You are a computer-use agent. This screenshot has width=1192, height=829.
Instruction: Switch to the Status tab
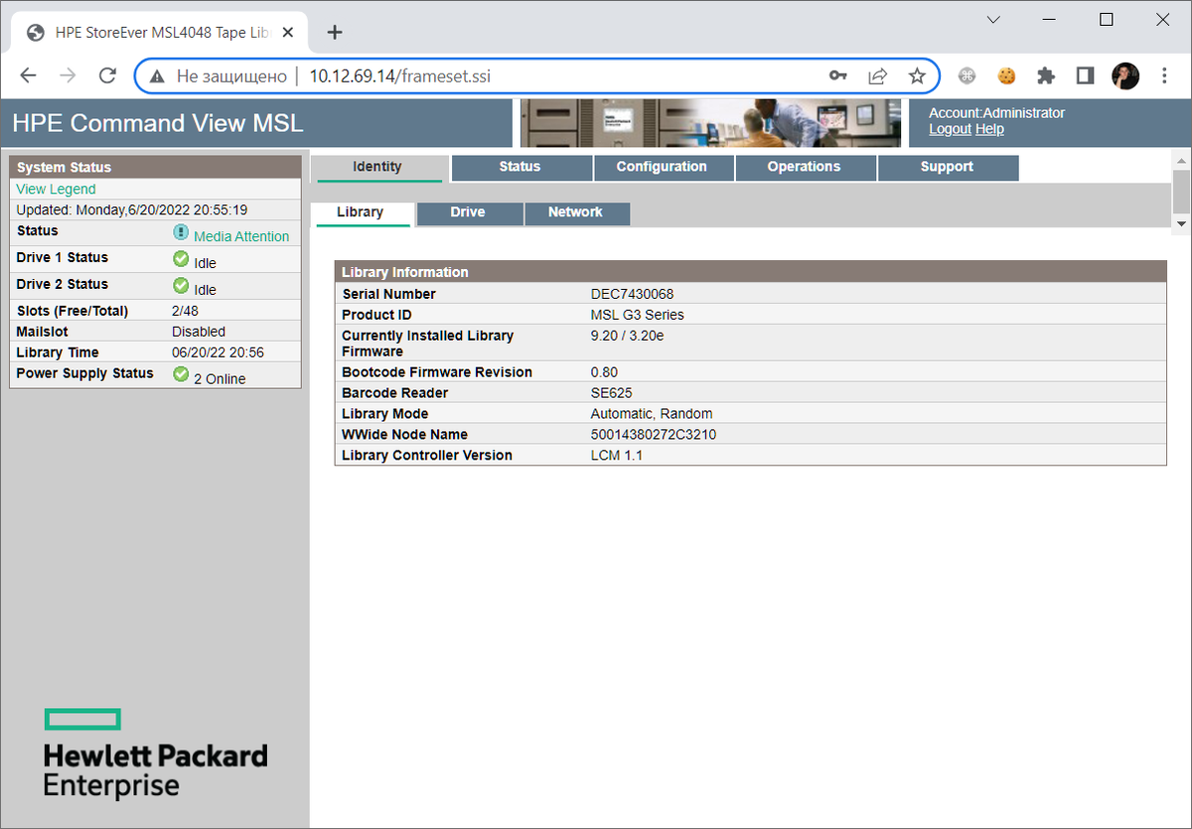[x=521, y=168]
